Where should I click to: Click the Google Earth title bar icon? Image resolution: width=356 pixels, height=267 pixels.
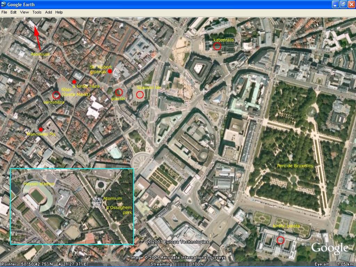click(3, 4)
